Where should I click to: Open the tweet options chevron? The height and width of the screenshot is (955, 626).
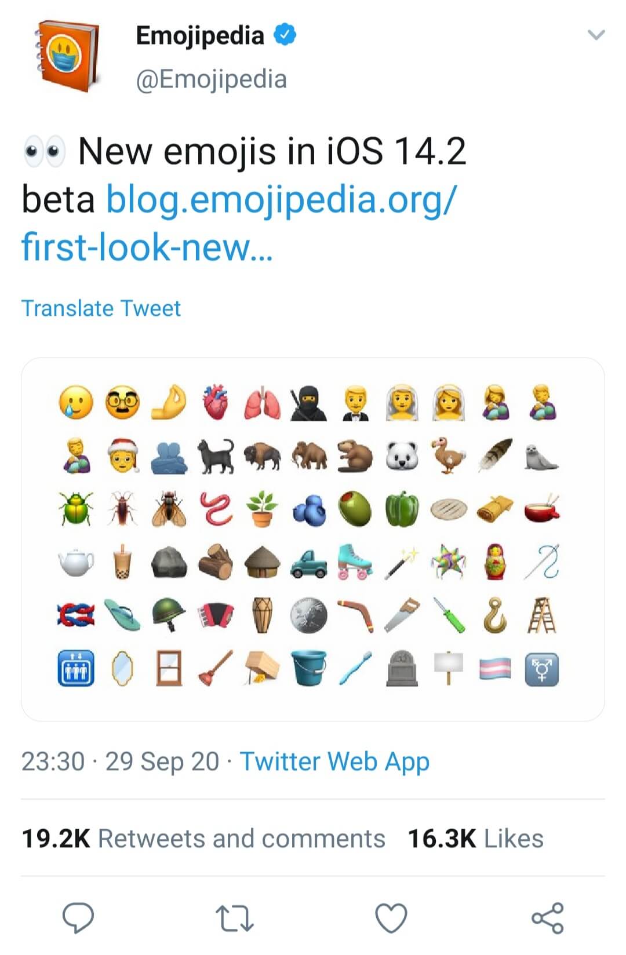click(596, 35)
